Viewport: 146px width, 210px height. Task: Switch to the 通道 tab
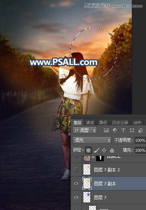[90, 122]
